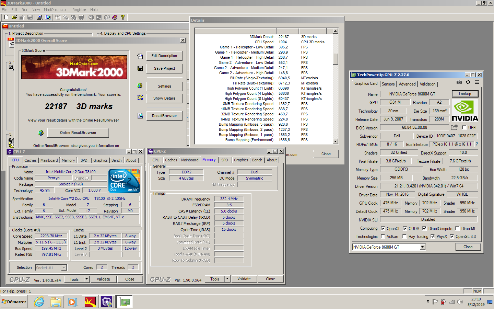Toggle the CUDA checkbox
The height and width of the screenshot is (309, 494).
(405, 229)
